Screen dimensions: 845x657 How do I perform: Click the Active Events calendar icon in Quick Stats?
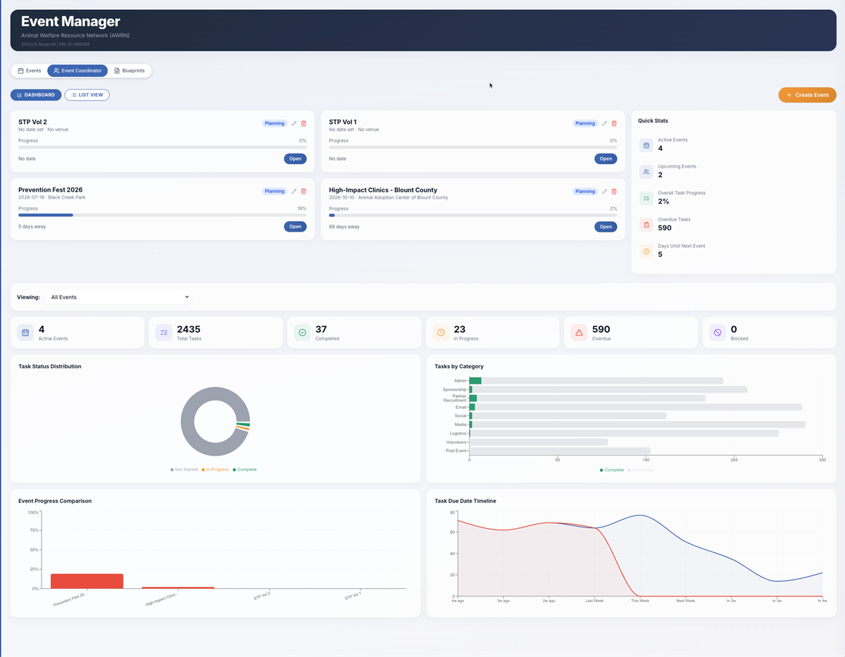[646, 145]
